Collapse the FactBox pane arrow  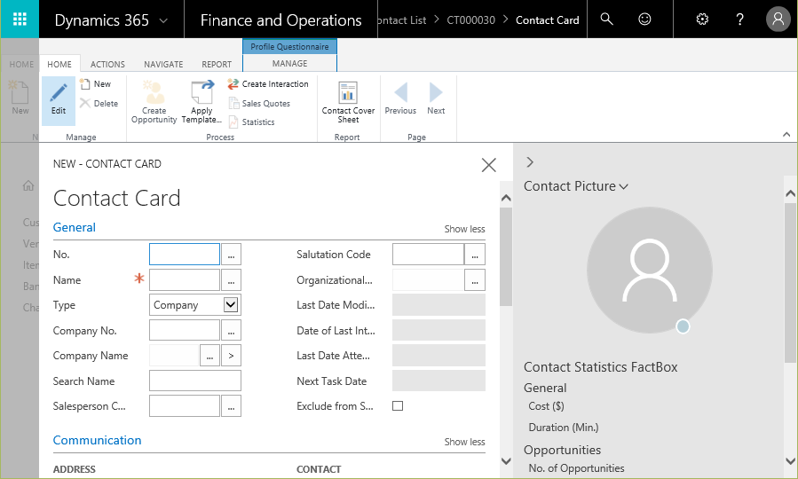pyautogui.click(x=530, y=161)
